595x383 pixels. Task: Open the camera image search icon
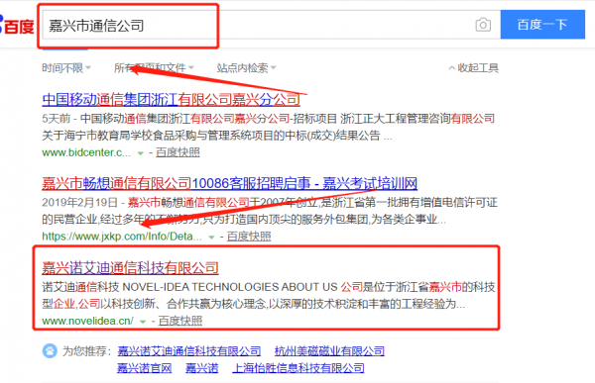483,25
